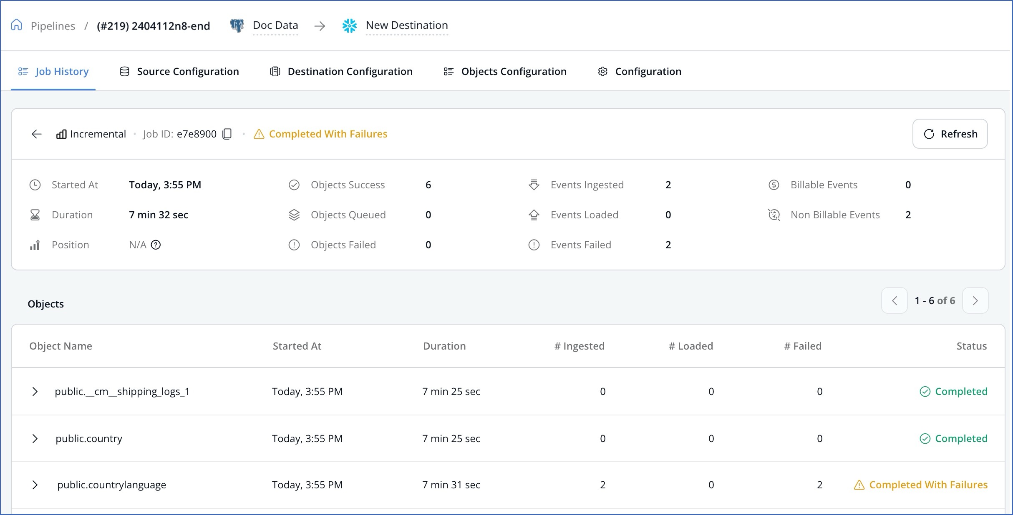This screenshot has height=515, width=1013.
Task: Open the Objects Configuration tab
Action: coord(505,71)
